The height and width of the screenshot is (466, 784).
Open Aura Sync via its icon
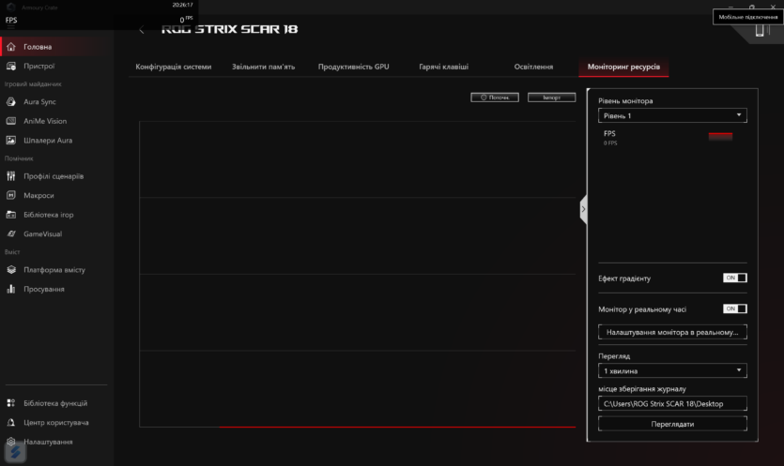(x=11, y=102)
